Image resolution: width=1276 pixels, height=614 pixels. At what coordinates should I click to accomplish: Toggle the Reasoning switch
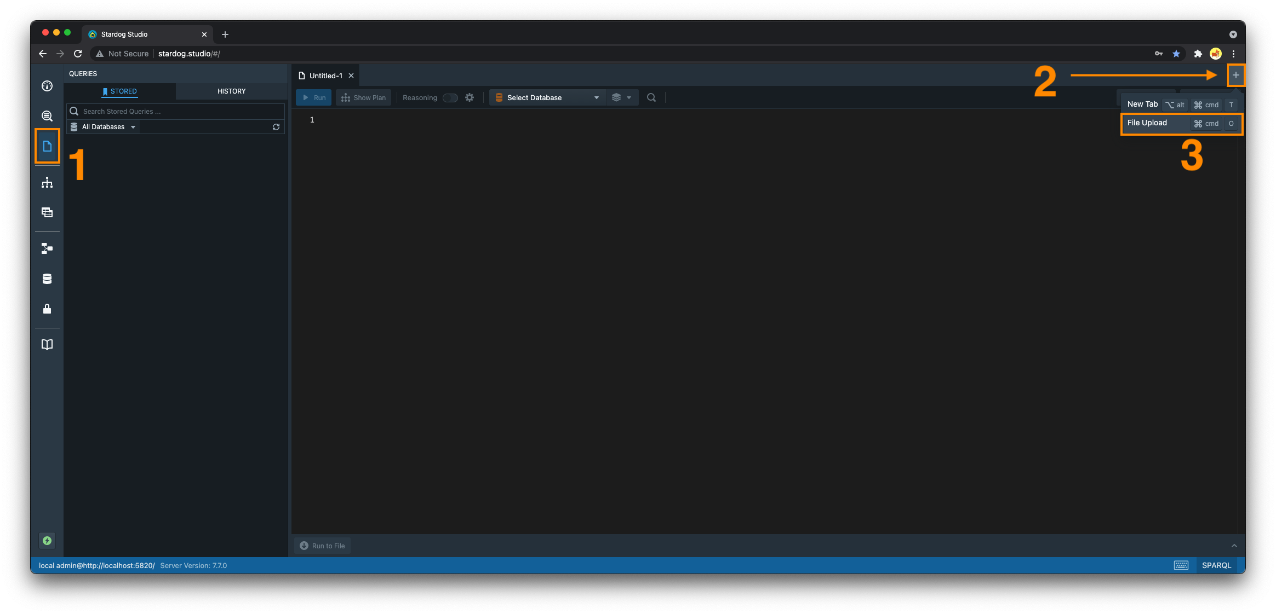click(x=450, y=98)
